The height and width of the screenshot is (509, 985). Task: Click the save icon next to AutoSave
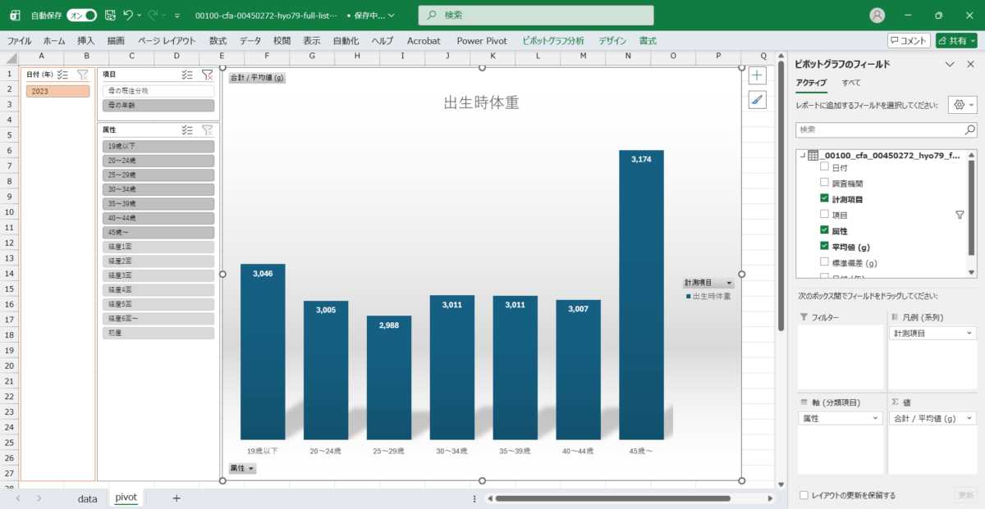click(108, 16)
